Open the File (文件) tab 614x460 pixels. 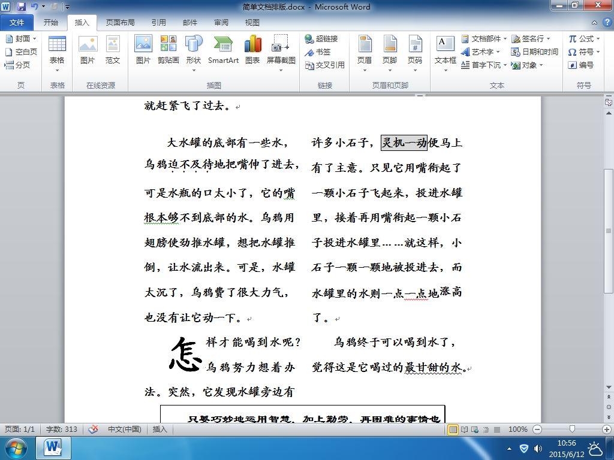[x=16, y=22]
